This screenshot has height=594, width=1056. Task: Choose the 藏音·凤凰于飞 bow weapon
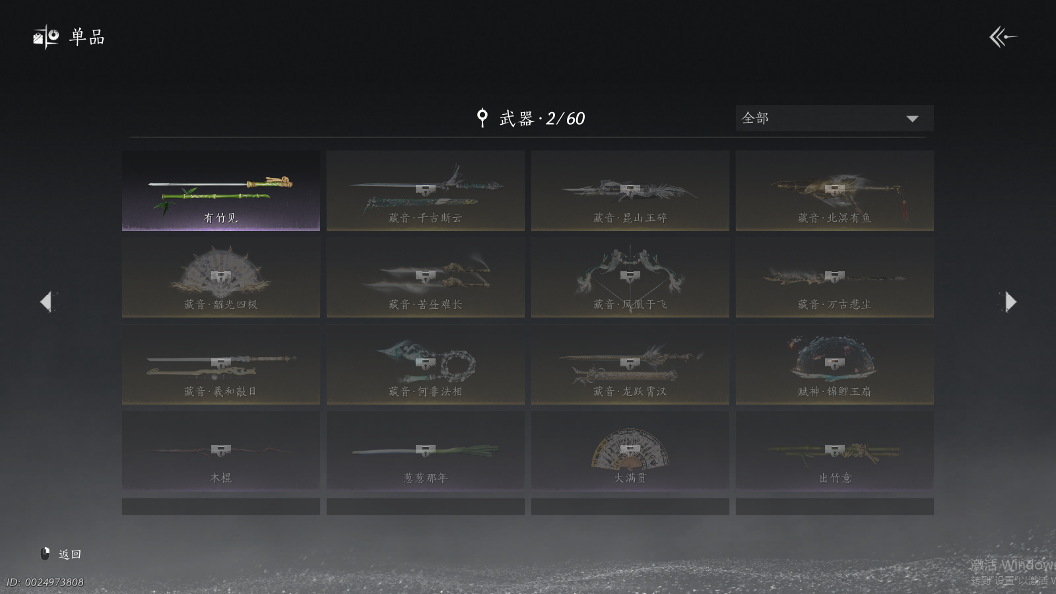630,277
